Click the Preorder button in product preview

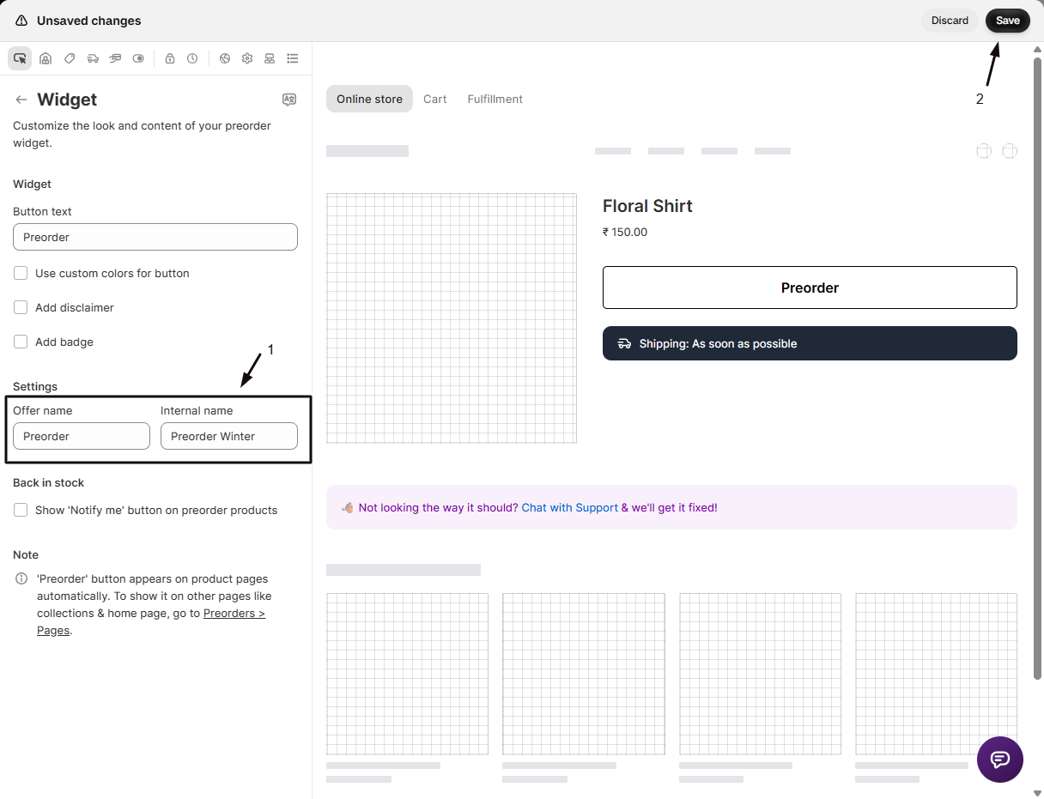pyautogui.click(x=810, y=288)
